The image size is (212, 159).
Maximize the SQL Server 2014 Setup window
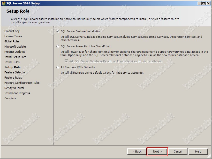click(203, 3)
